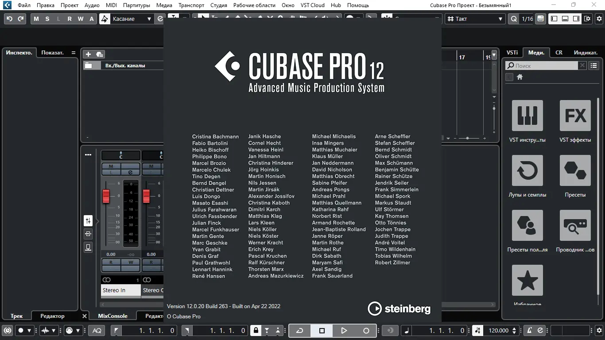605x340 pixels.
Task: Start playback with the Play button
Action: point(344,331)
